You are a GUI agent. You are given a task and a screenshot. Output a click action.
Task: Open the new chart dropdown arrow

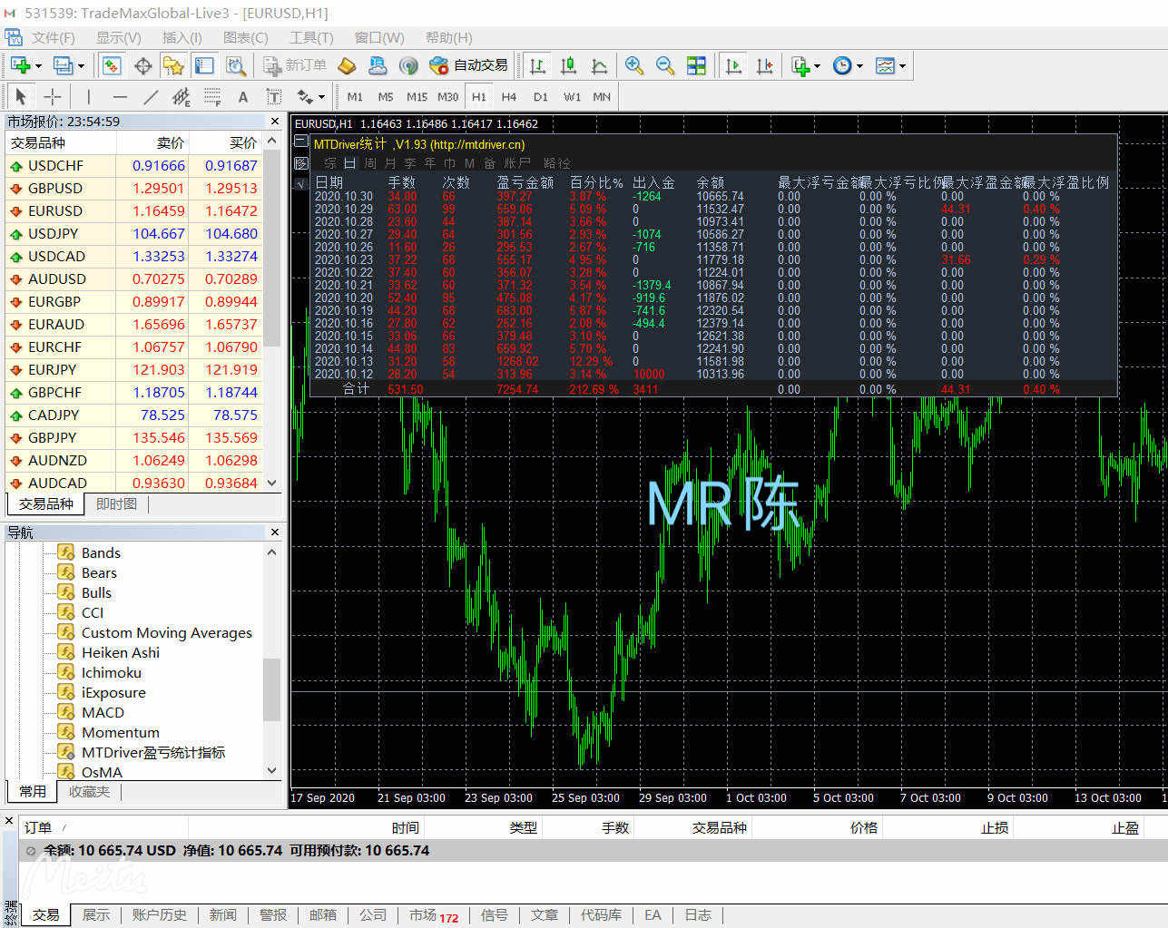pyautogui.click(x=38, y=65)
